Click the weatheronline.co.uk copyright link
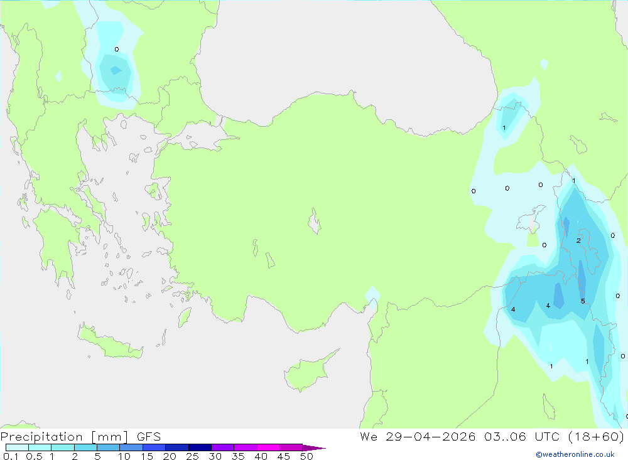 point(575,454)
